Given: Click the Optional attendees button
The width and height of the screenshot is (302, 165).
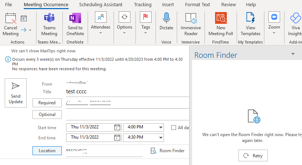Looking at the screenshot, I should pyautogui.click(x=47, y=115).
